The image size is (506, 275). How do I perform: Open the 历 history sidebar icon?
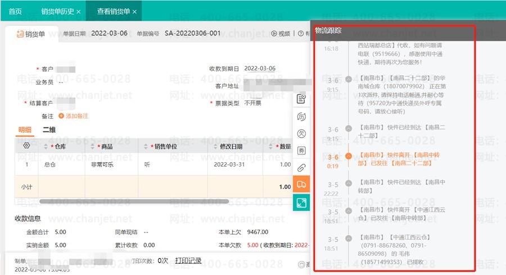click(301, 117)
